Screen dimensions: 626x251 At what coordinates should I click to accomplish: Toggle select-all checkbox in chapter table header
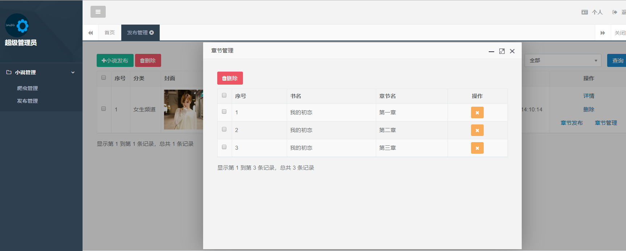click(224, 95)
